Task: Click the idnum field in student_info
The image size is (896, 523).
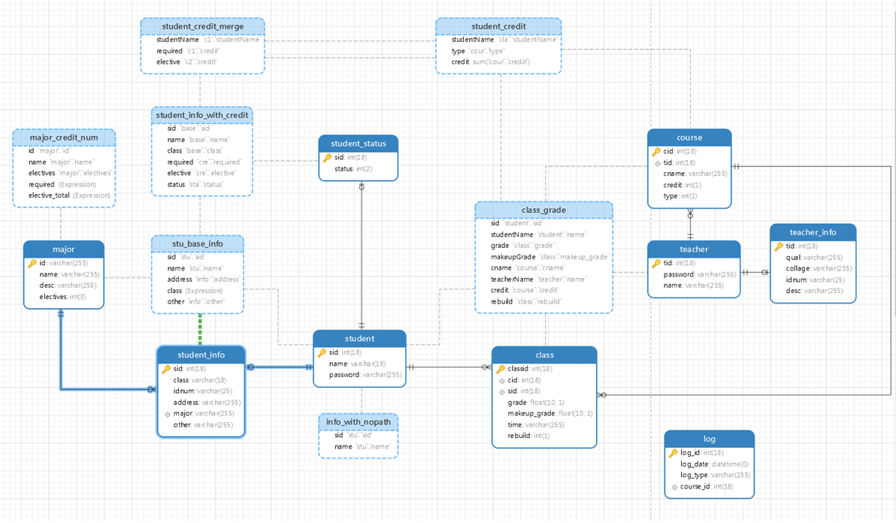Action: click(203, 391)
